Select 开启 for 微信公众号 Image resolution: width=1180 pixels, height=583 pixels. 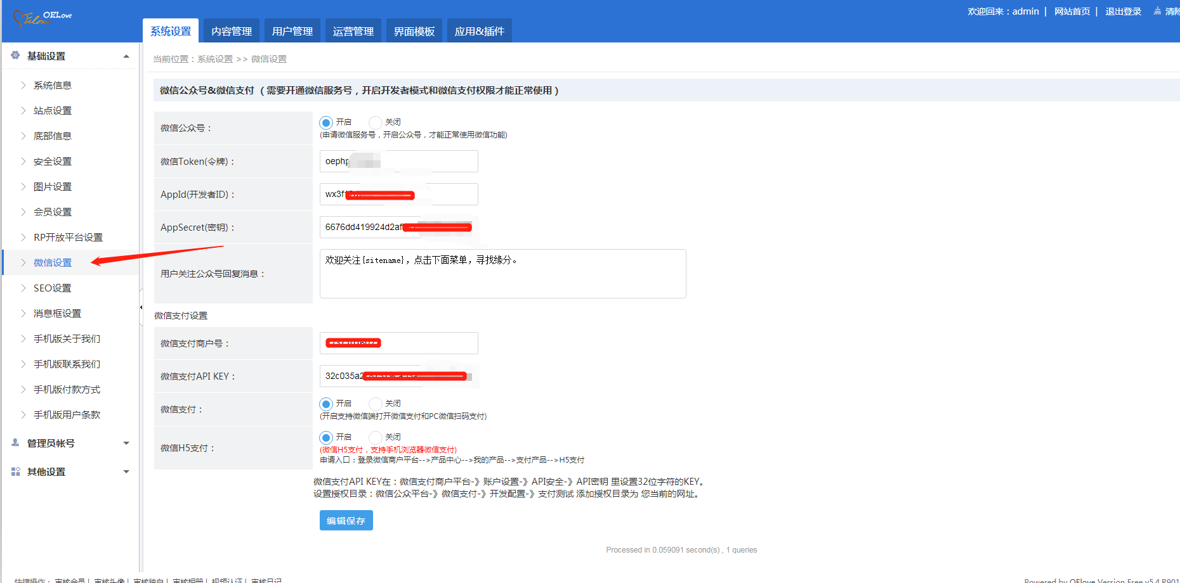[x=326, y=122]
